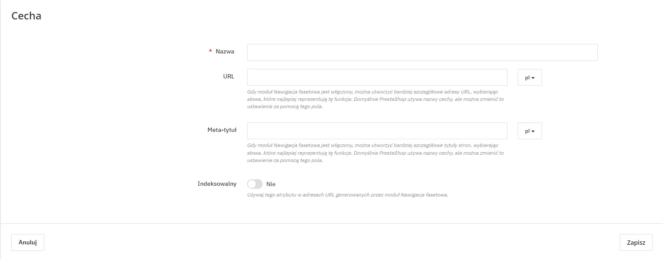Save the form with Zapisz
Screen dimensions: 663x259
tap(636, 243)
